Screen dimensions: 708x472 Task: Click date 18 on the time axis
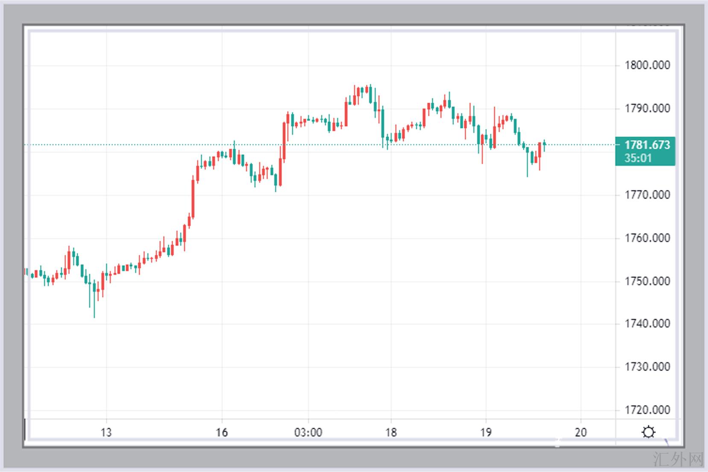(x=391, y=433)
